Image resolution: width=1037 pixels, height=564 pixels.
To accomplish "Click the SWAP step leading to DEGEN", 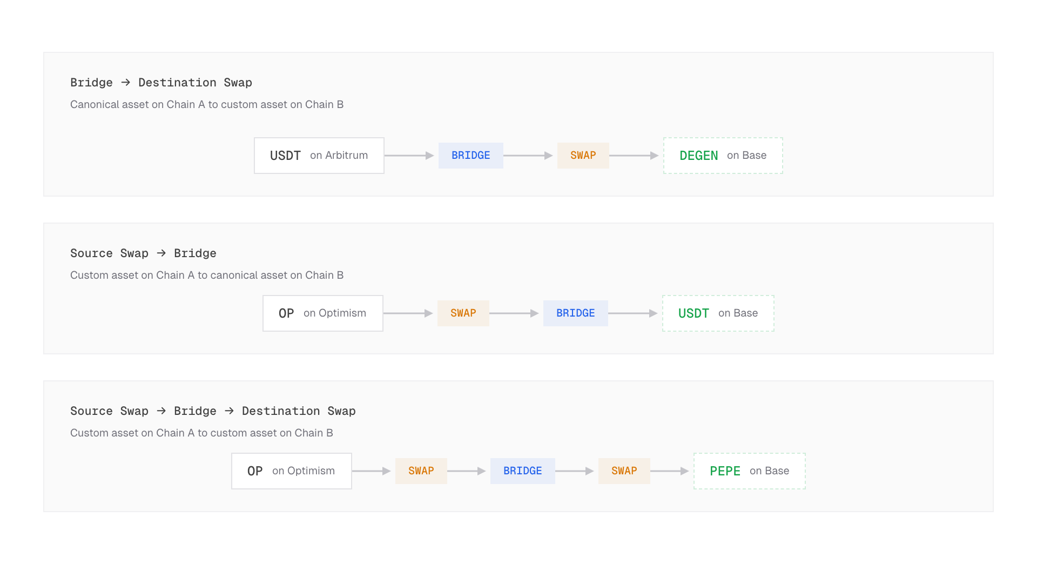I will click(583, 156).
